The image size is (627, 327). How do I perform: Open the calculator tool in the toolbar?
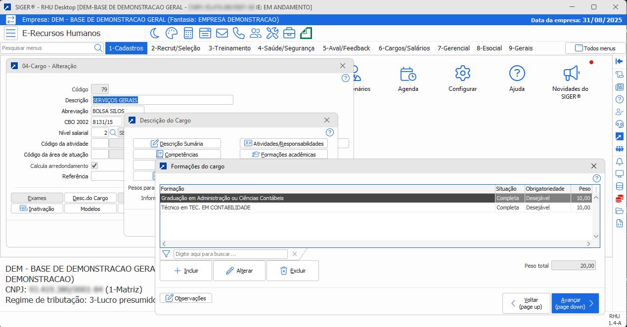click(x=188, y=33)
